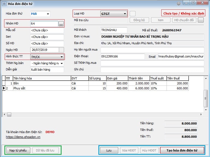
Task: Click the Nạp từ phiếu button
Action: click(x=18, y=150)
